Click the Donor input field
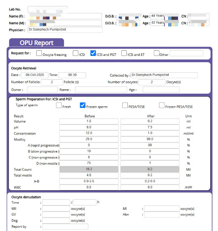 [x=42, y=90]
